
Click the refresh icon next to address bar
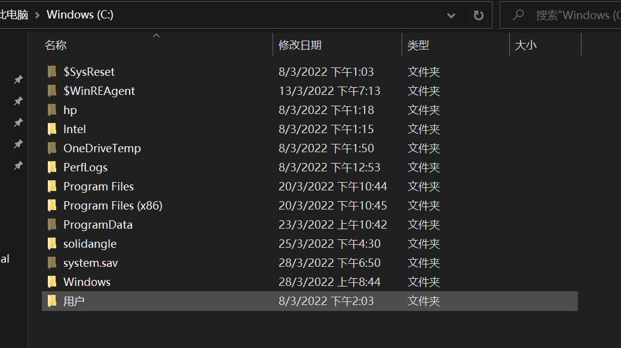coord(478,14)
